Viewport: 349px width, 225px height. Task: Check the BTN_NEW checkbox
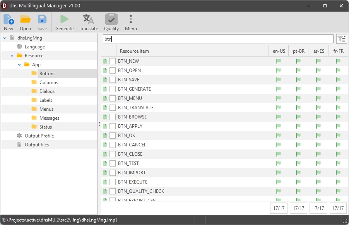[x=112, y=61]
